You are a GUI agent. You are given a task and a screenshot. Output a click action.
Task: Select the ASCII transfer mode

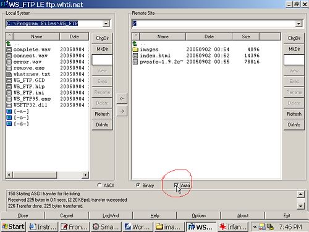click(x=99, y=185)
